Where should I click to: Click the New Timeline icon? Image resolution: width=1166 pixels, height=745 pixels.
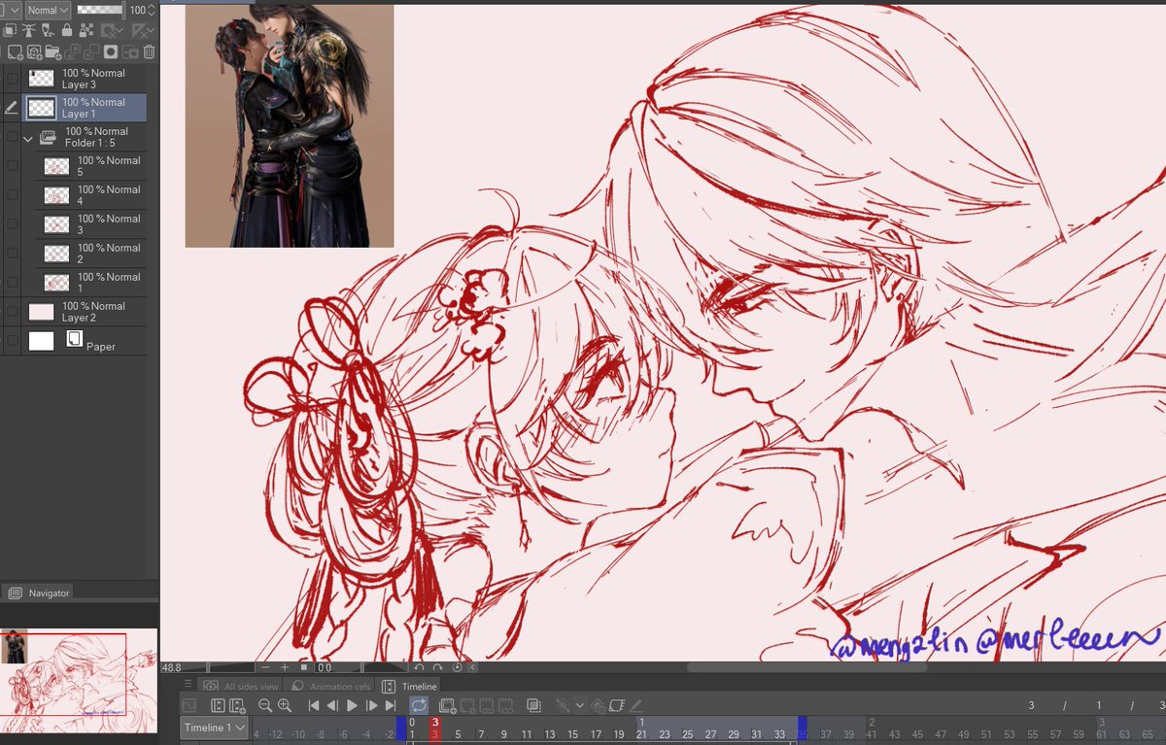[x=236, y=706]
